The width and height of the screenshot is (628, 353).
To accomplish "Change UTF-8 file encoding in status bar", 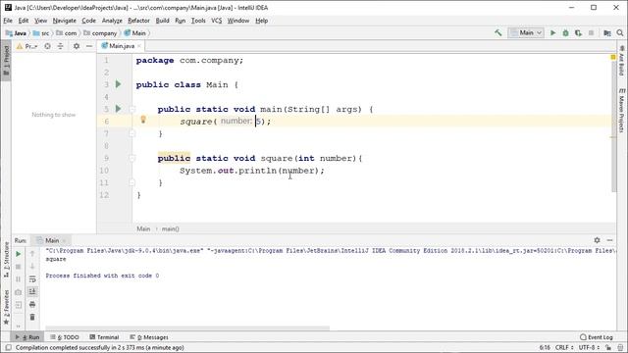I will pos(589,347).
